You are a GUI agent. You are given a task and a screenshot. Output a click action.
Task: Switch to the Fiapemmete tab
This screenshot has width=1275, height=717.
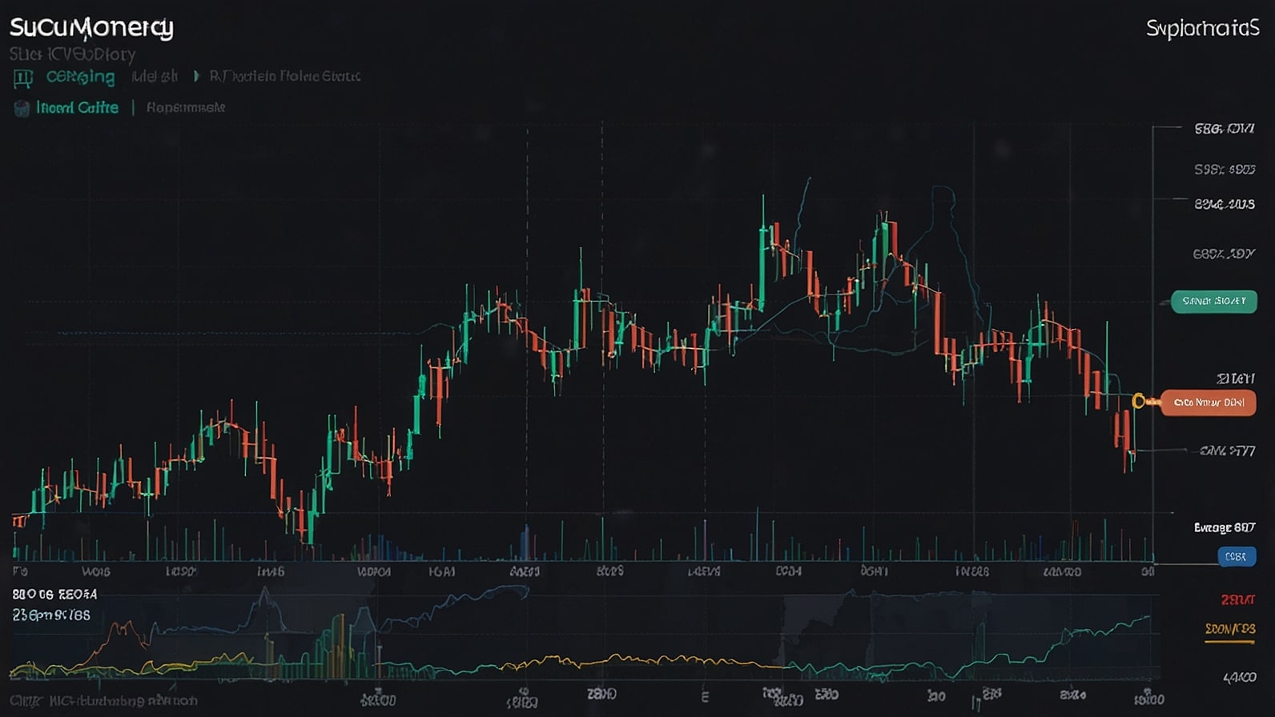point(186,107)
